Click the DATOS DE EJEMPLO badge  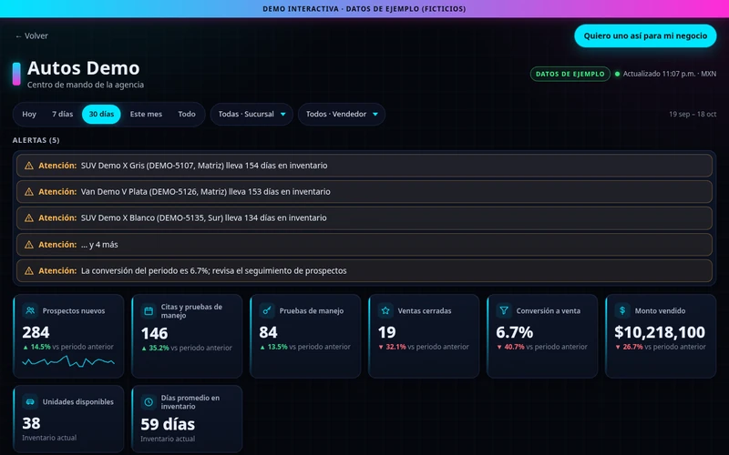(x=570, y=74)
